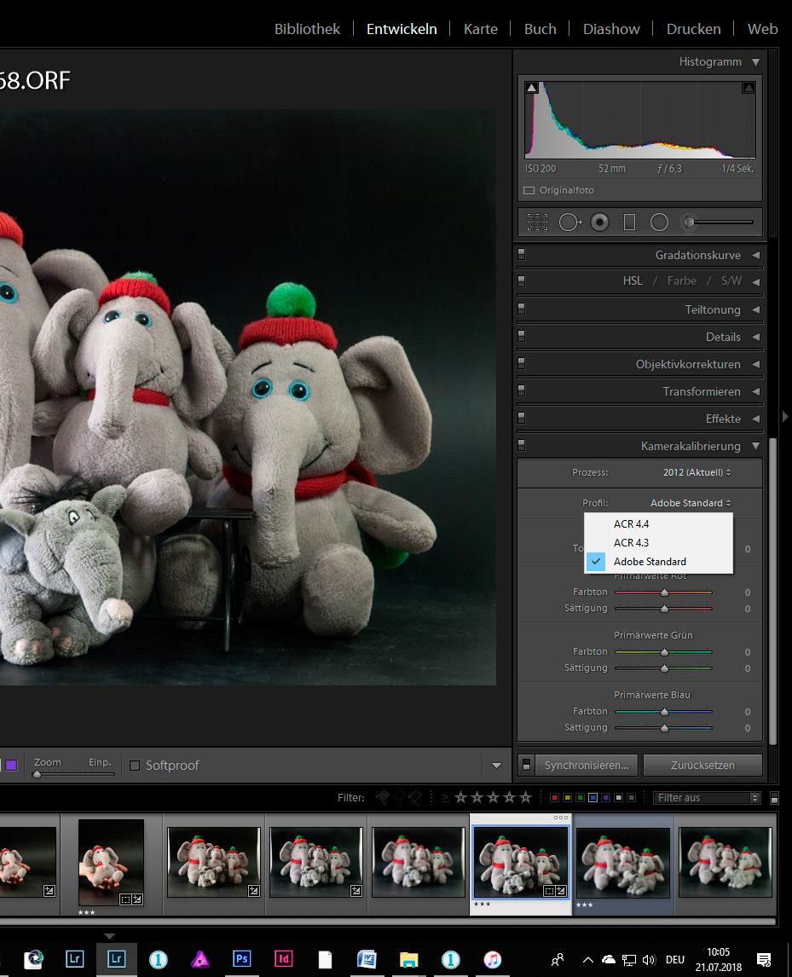The width and height of the screenshot is (792, 977).
Task: Open the toolbar options dropdown arrow
Action: pyautogui.click(x=497, y=766)
